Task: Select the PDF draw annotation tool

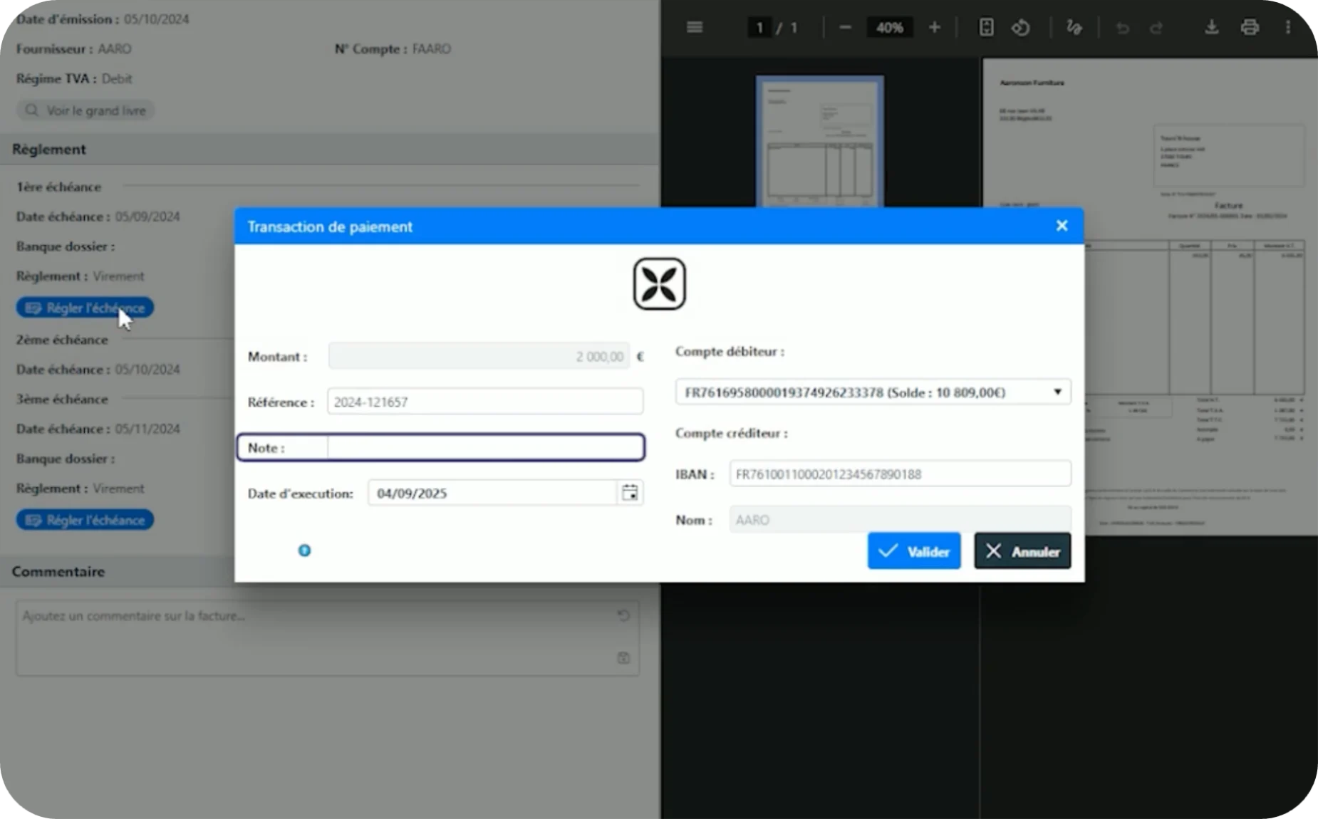Action: click(1074, 27)
